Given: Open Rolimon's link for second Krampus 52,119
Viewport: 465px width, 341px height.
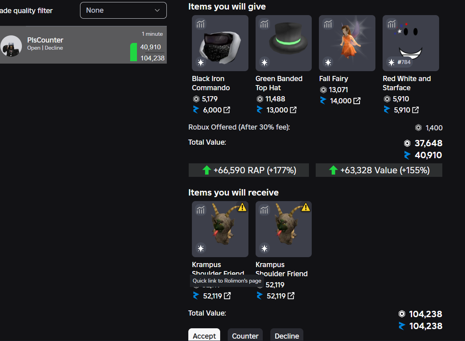Looking at the screenshot, I should click(x=291, y=296).
